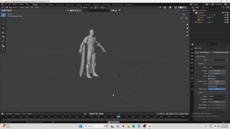
Task: Open Microsoft Edge from the taskbar
Action: (134, 126)
